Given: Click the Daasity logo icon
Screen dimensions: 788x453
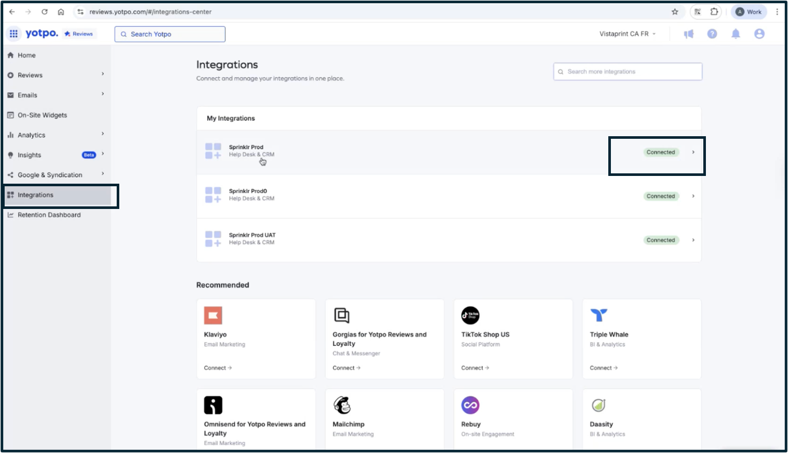Looking at the screenshot, I should coord(598,405).
